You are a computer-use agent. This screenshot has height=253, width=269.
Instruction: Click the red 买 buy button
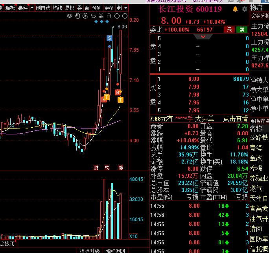coord(229,30)
